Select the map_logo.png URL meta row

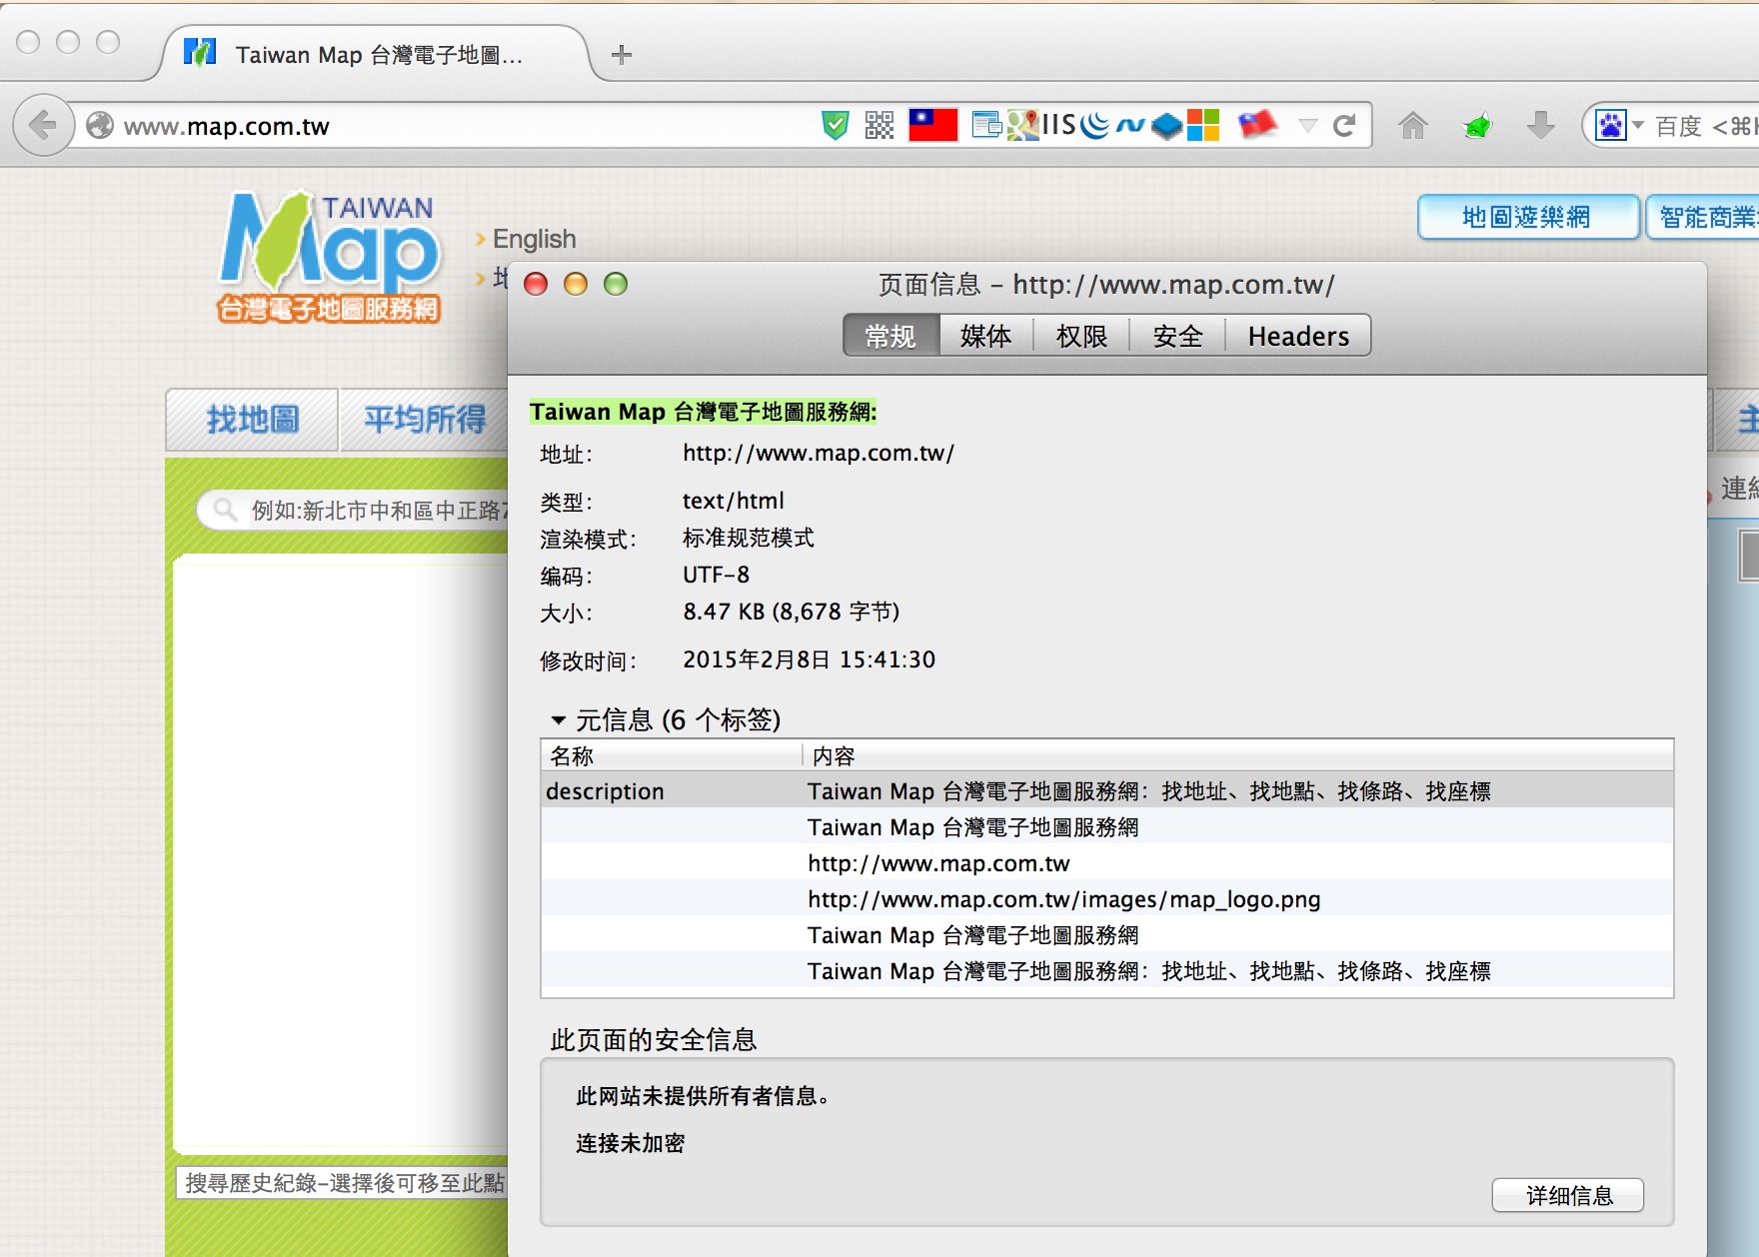(x=1106, y=899)
